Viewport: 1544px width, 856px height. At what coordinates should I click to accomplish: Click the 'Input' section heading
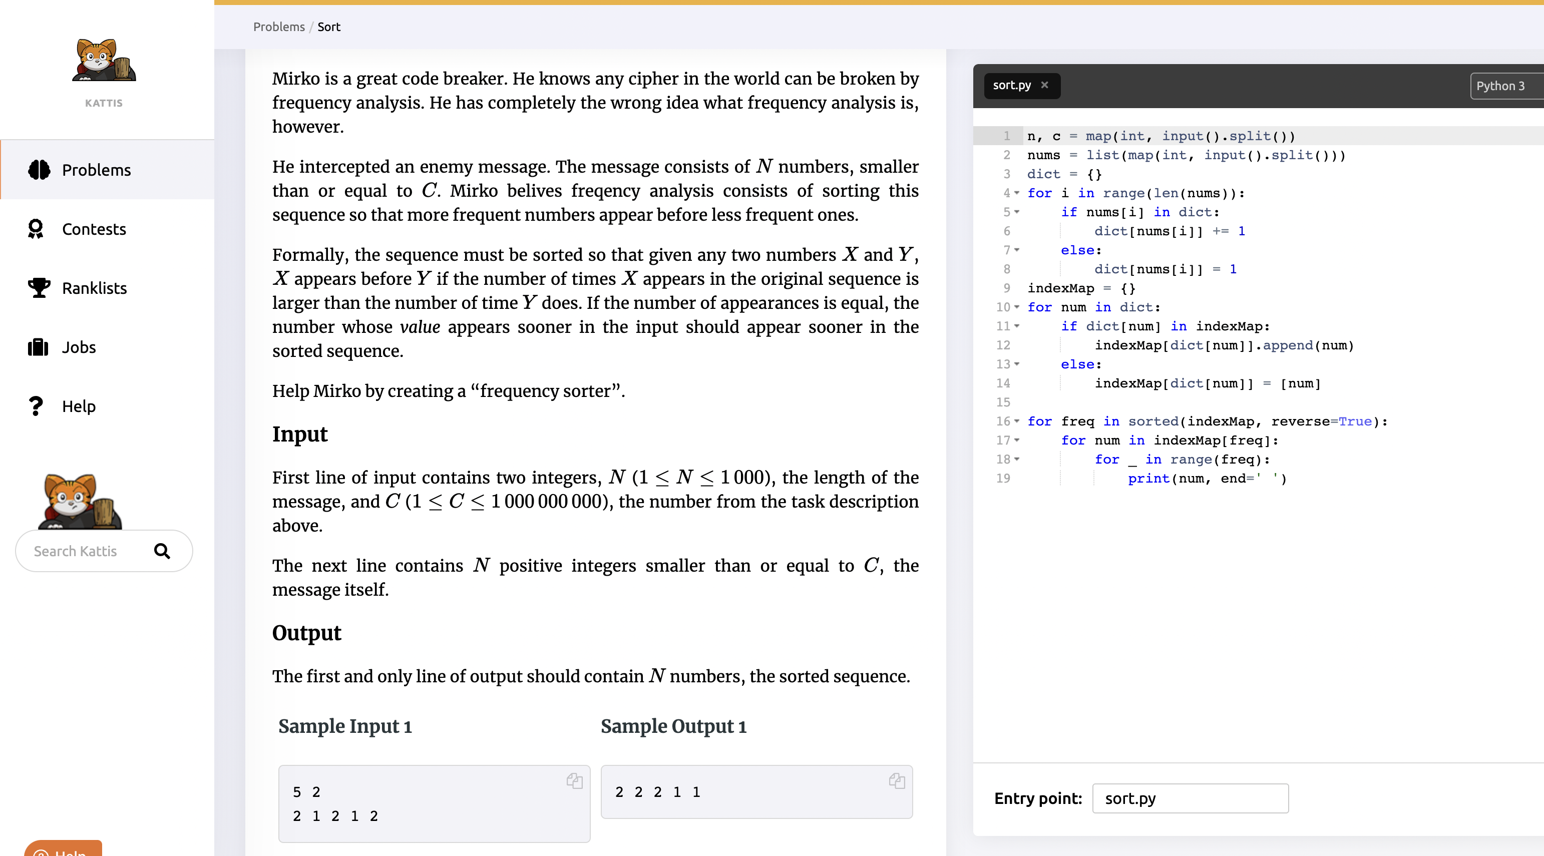pyautogui.click(x=300, y=434)
